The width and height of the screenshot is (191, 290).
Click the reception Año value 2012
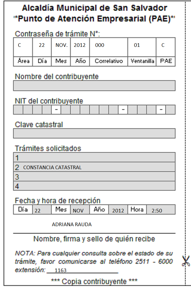pyautogui.click(x=118, y=210)
